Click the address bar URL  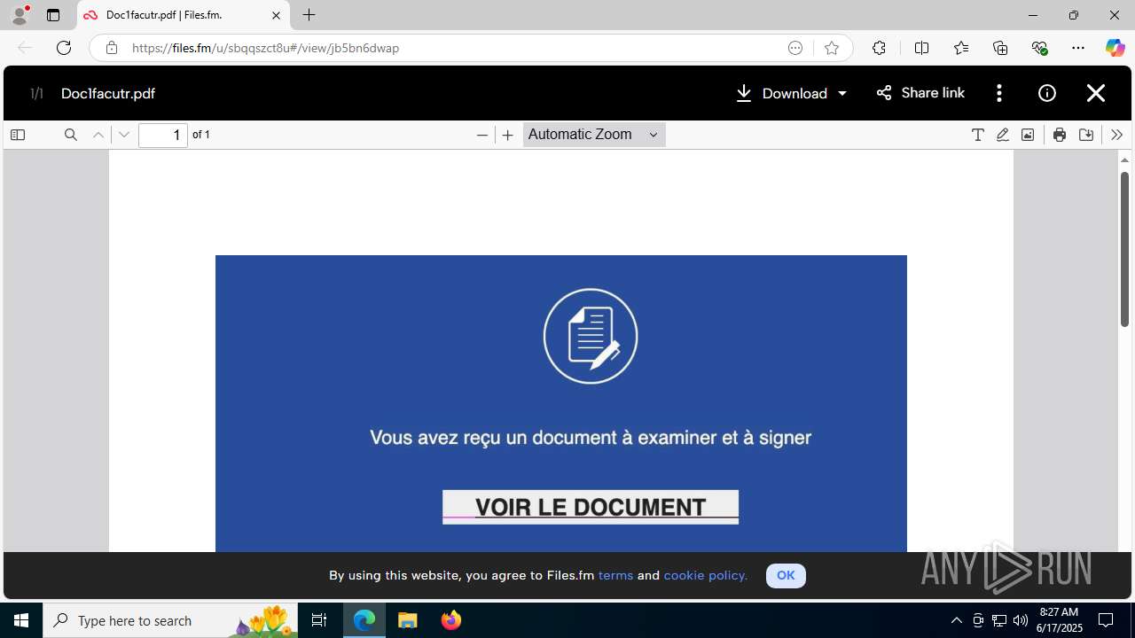pos(266,48)
